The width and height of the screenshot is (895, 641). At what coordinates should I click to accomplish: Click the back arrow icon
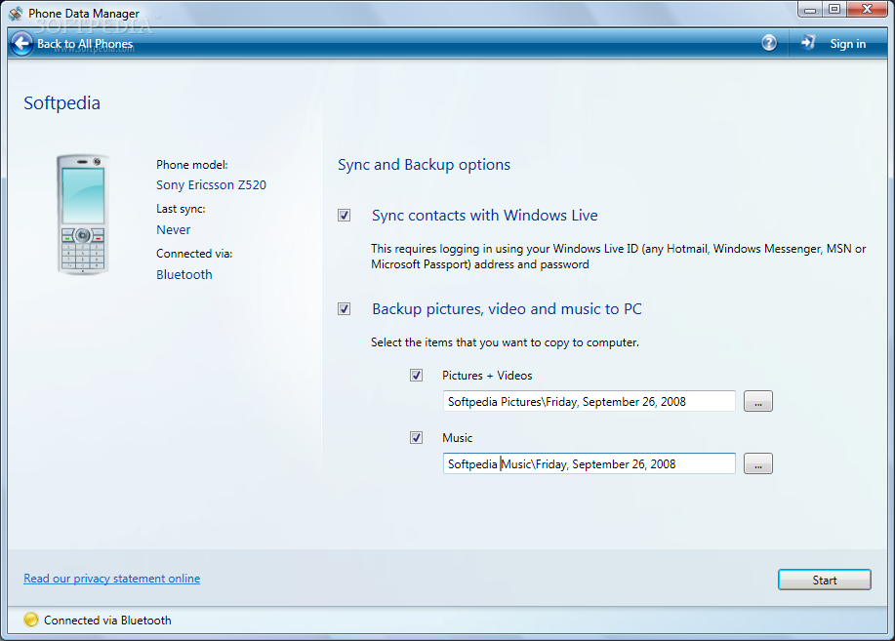[x=22, y=44]
